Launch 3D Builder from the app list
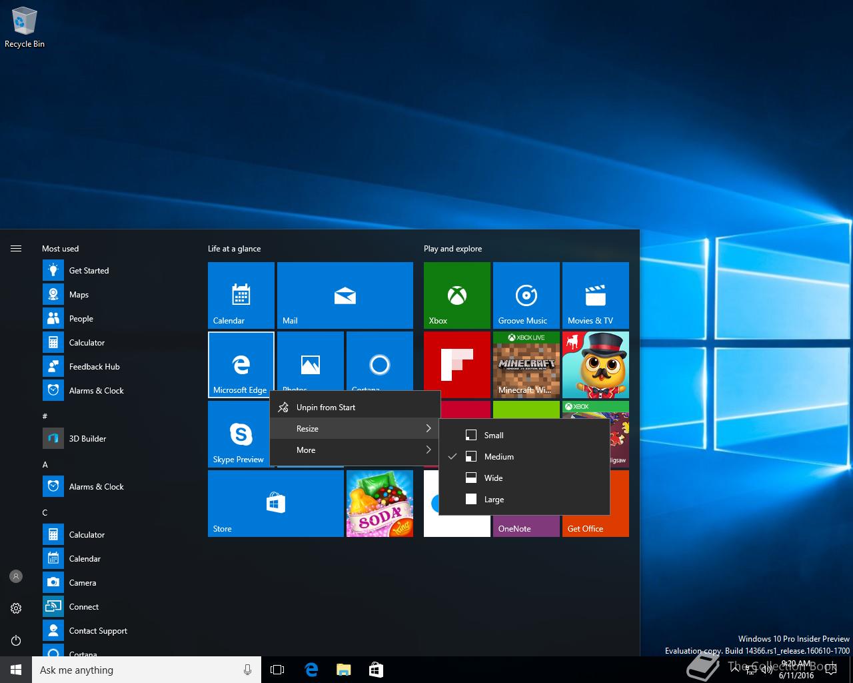 tap(120, 438)
